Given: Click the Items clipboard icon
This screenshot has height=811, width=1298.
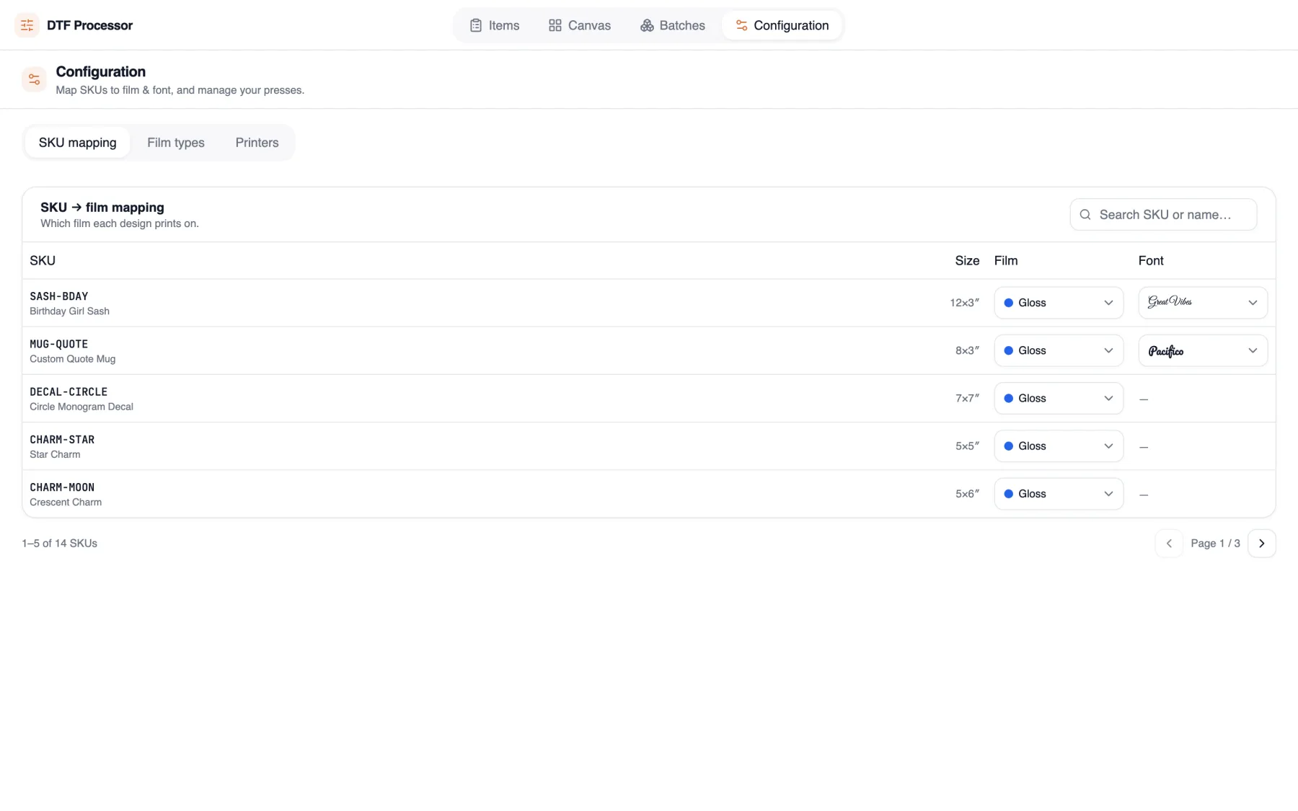Looking at the screenshot, I should (x=475, y=25).
